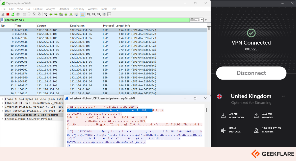This screenshot has height=161, width=297.
Task: Open the Telephony menu
Action: [x=78, y=9]
